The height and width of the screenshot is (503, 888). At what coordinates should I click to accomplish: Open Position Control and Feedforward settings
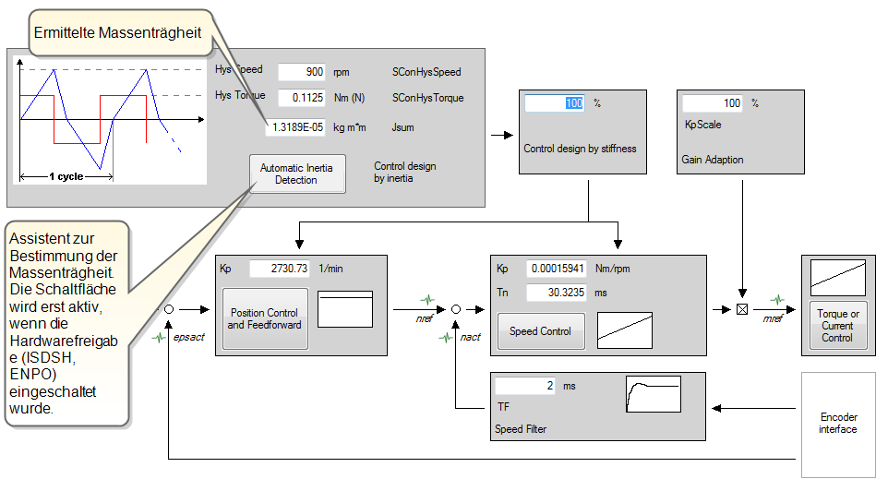264,318
